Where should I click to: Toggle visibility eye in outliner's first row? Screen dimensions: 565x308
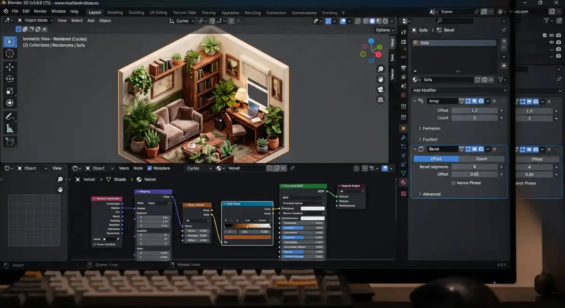pyautogui.click(x=552, y=35)
